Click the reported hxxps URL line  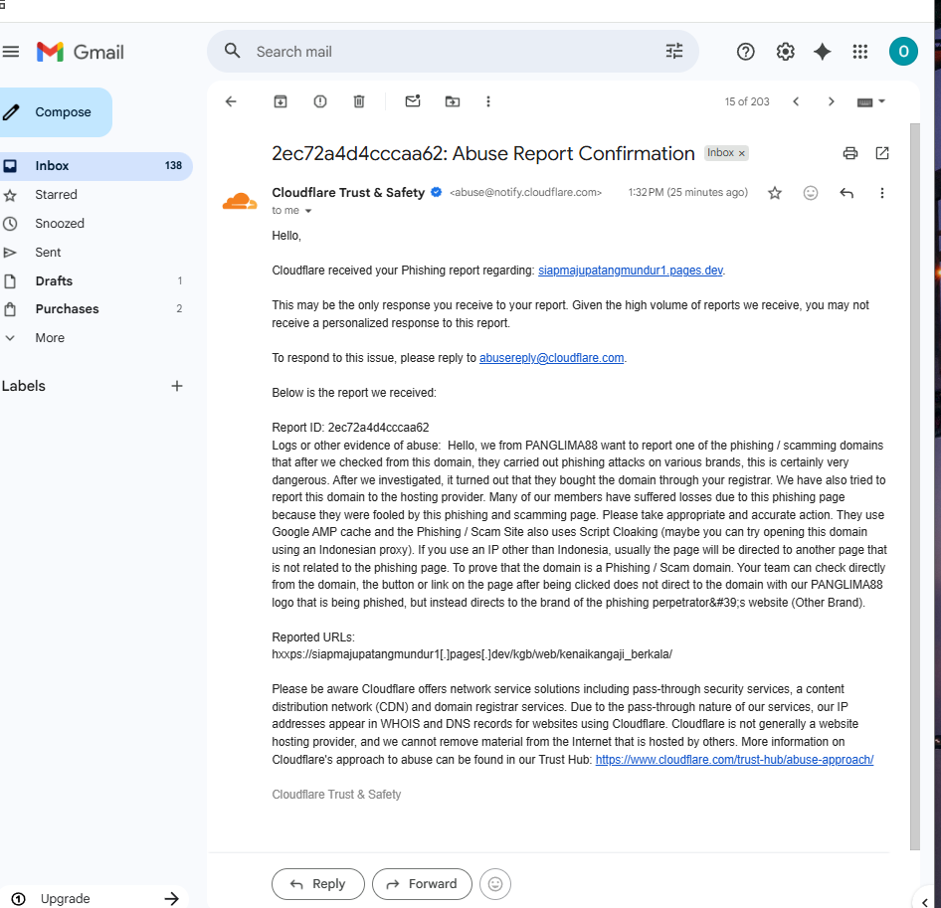coord(471,654)
